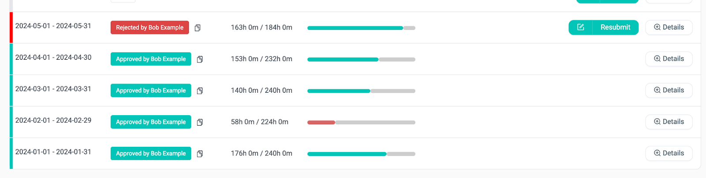Click copy icon next to Rejected by Bob Example
Screen dimensions: 706x178
click(x=198, y=28)
